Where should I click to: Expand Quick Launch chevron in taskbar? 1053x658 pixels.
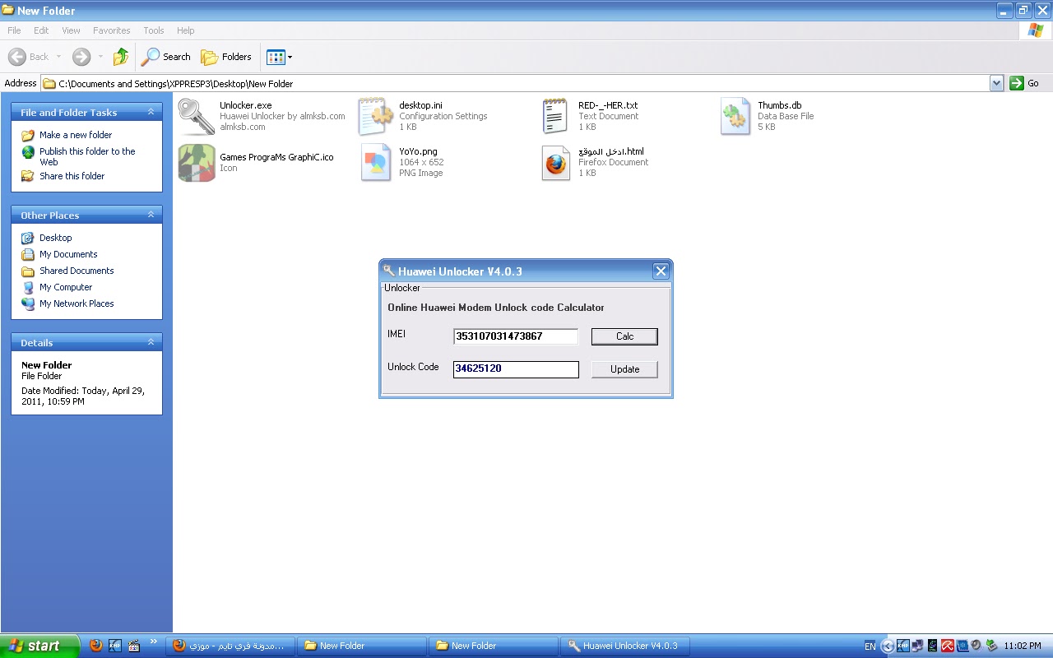click(x=153, y=642)
